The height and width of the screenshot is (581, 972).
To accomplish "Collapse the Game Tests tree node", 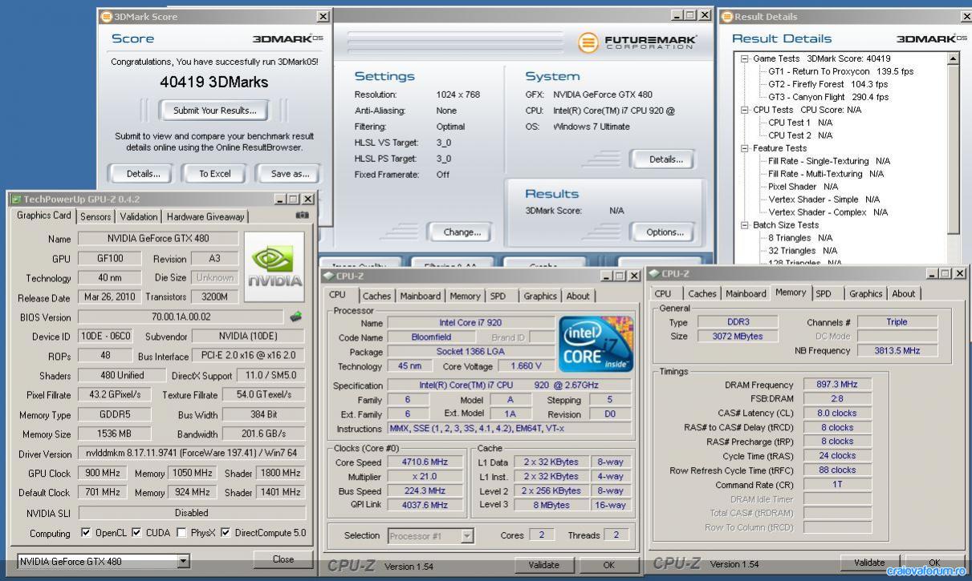I will pyautogui.click(x=744, y=59).
